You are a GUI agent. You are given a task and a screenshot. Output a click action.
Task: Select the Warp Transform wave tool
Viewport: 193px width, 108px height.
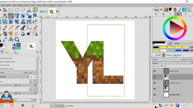[23, 22]
